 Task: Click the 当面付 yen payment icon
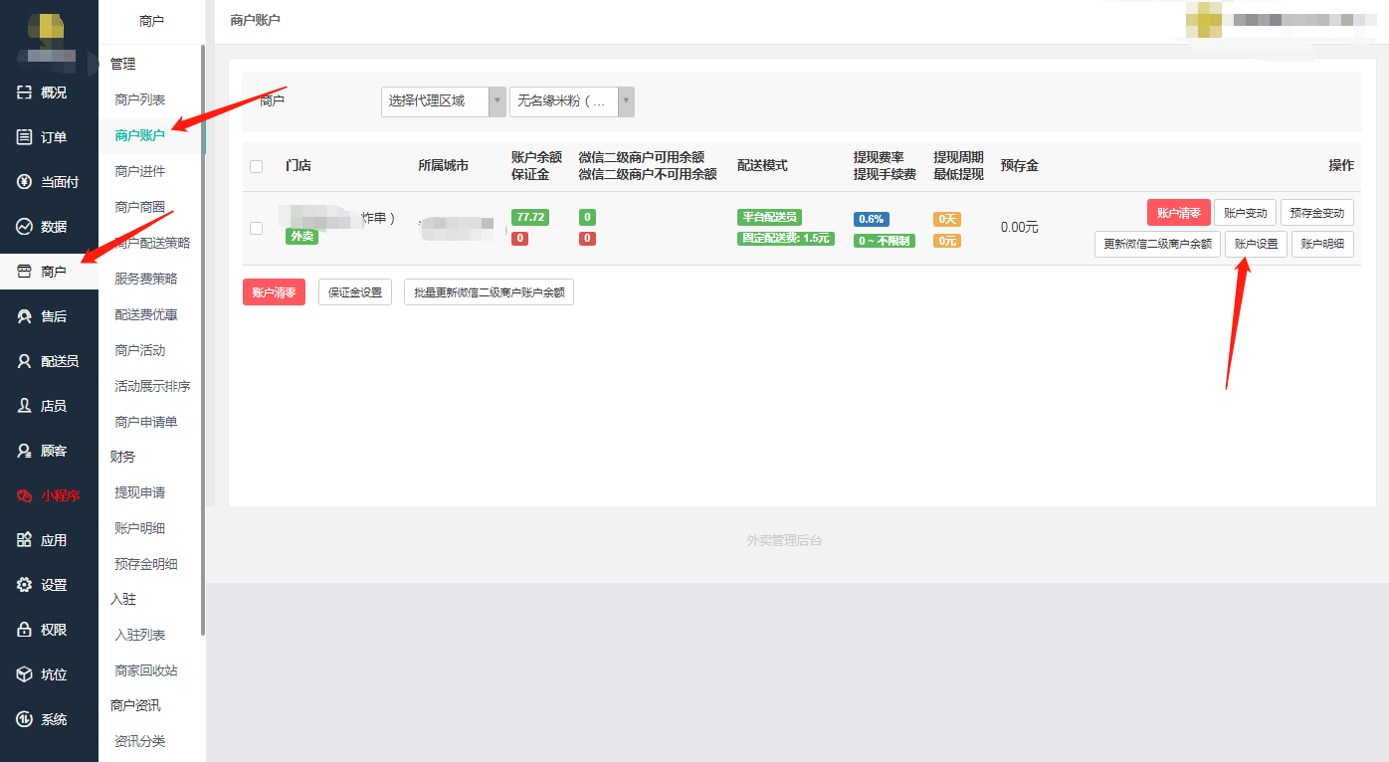[x=25, y=182]
